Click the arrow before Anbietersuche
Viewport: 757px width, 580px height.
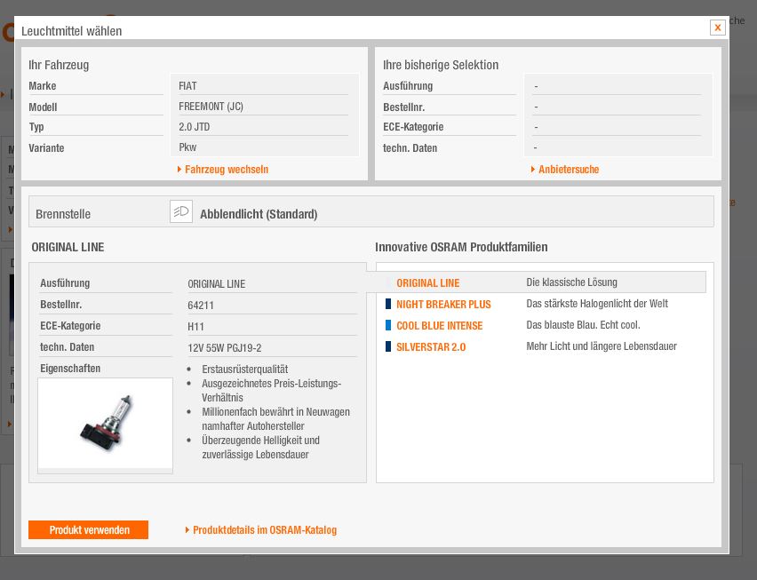[533, 169]
